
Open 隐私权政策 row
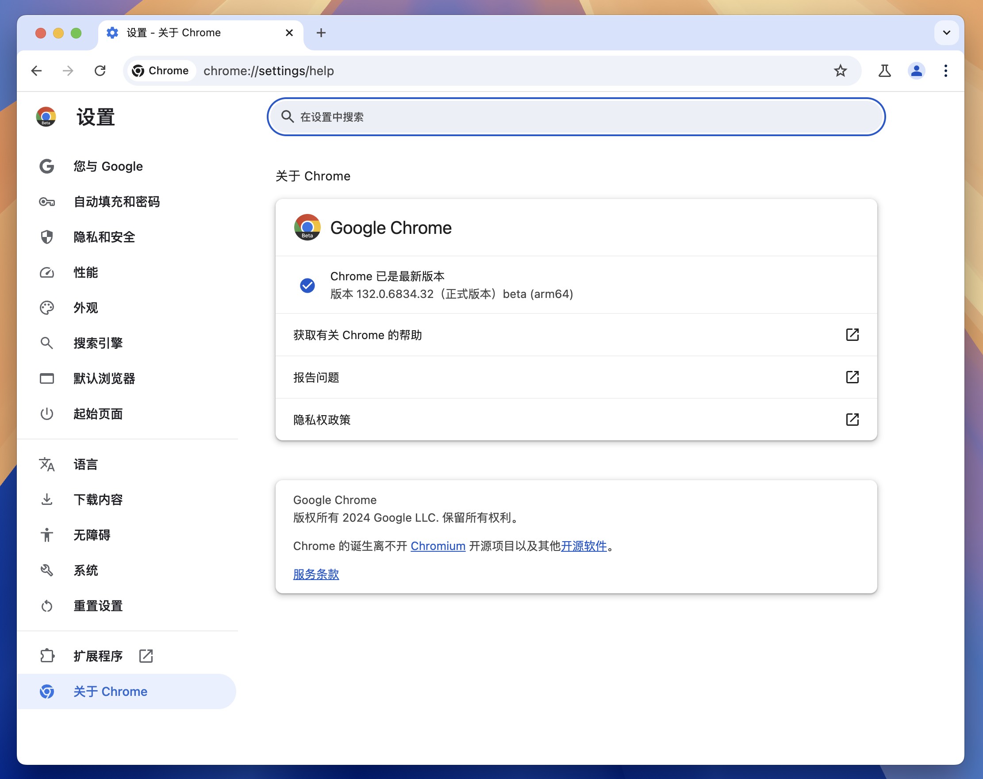576,420
